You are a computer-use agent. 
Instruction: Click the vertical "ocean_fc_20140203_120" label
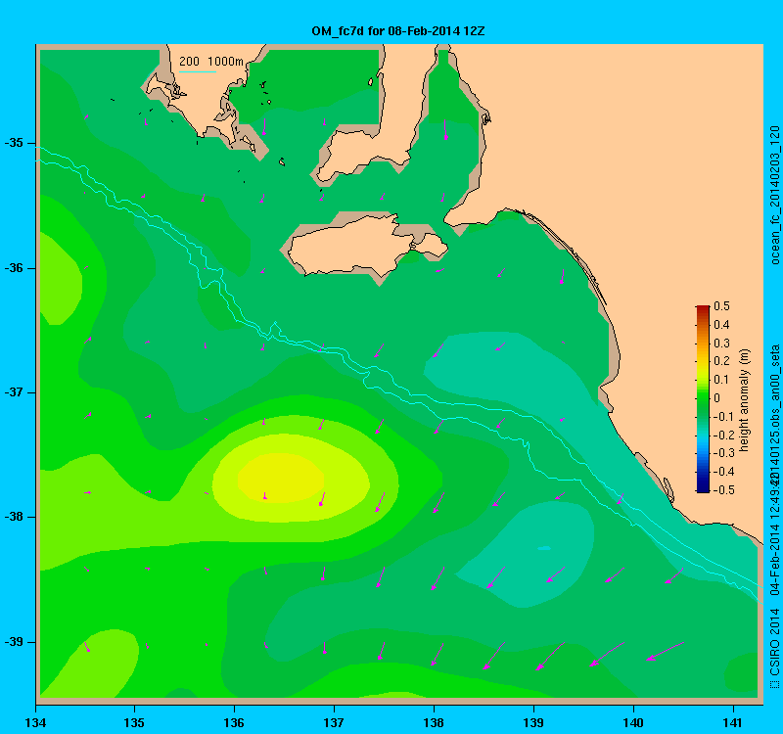774,195
